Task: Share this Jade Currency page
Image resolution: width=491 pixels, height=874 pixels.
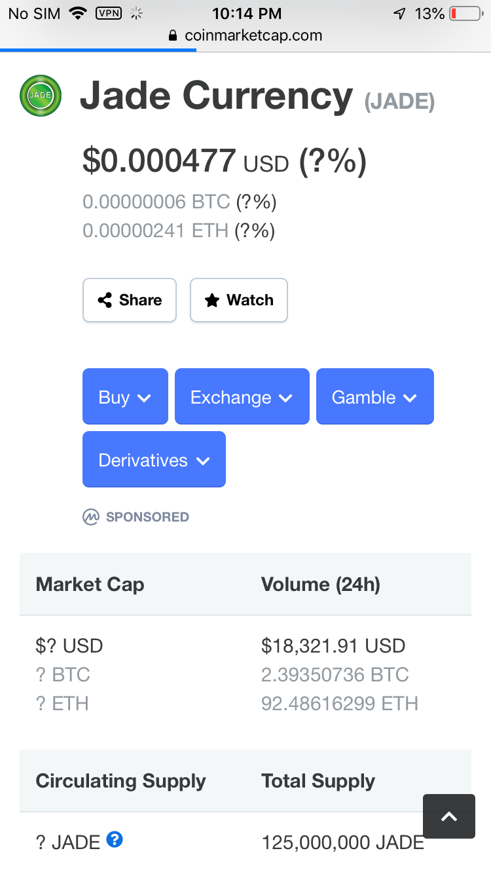Action: [x=130, y=300]
